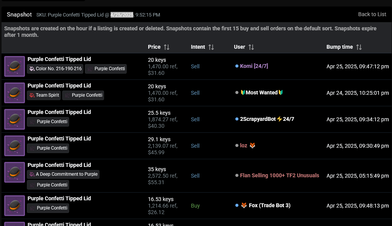392x226 pixels.
Task: Click the Team Spirit paint tag
Action: tap(44, 95)
